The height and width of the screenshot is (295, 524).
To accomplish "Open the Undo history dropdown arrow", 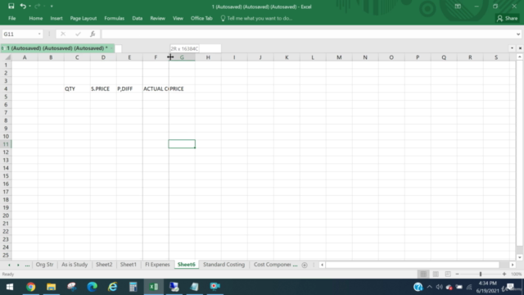I will coord(29,6).
